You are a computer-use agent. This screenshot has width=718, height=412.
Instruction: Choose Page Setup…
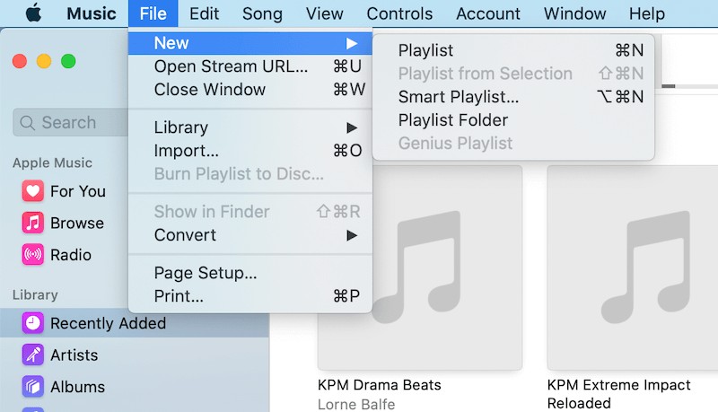pos(250,273)
